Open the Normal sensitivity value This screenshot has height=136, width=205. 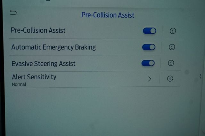(19, 84)
